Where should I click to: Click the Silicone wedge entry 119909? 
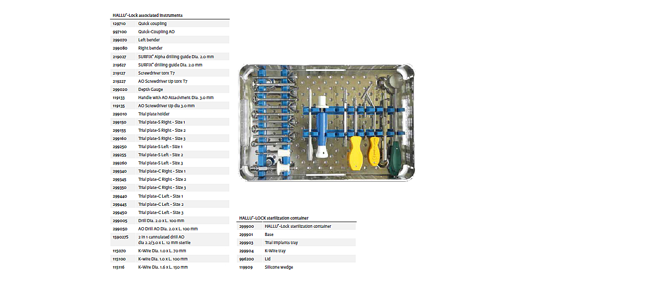pos(297,267)
